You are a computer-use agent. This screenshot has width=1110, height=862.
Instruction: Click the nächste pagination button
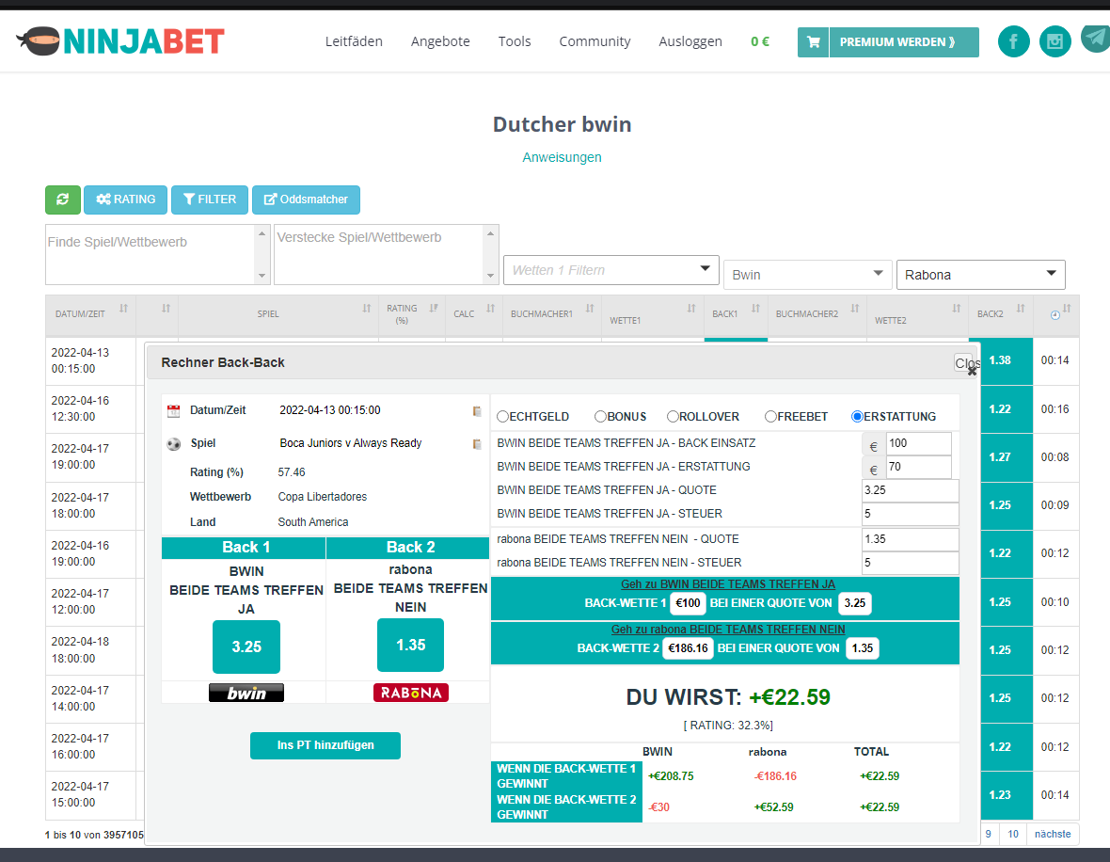(1053, 835)
